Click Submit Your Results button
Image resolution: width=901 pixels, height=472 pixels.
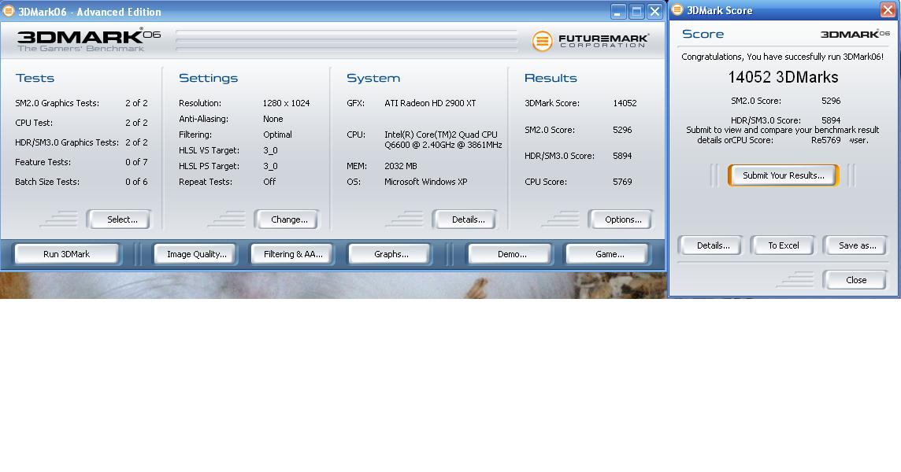783,175
